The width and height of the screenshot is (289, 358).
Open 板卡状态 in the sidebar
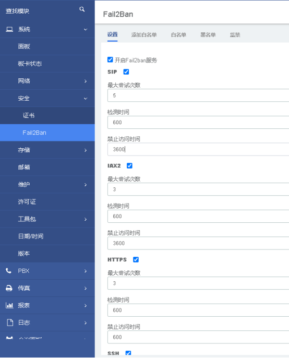(47, 64)
